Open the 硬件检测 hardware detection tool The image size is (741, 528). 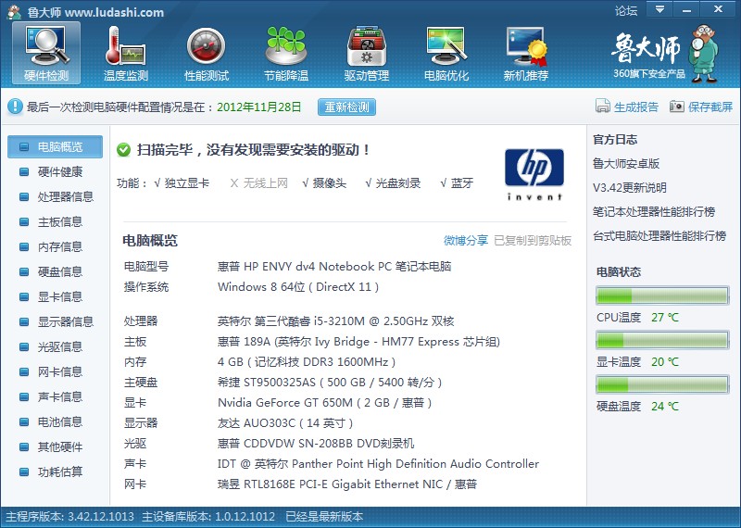click(x=46, y=54)
